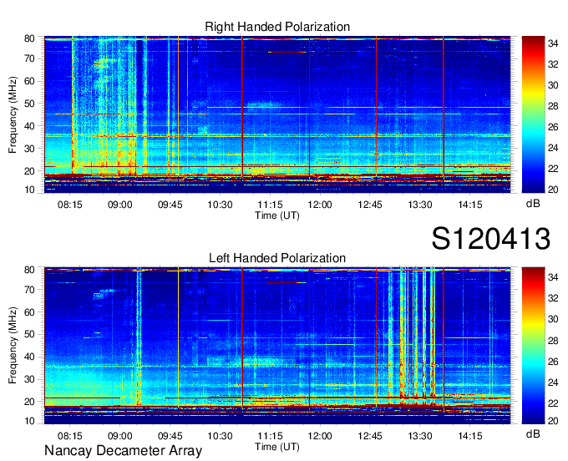Click "Frequency (MHz)" axis label of Left Handed plot
The height and width of the screenshot is (461, 568).
click(13, 346)
